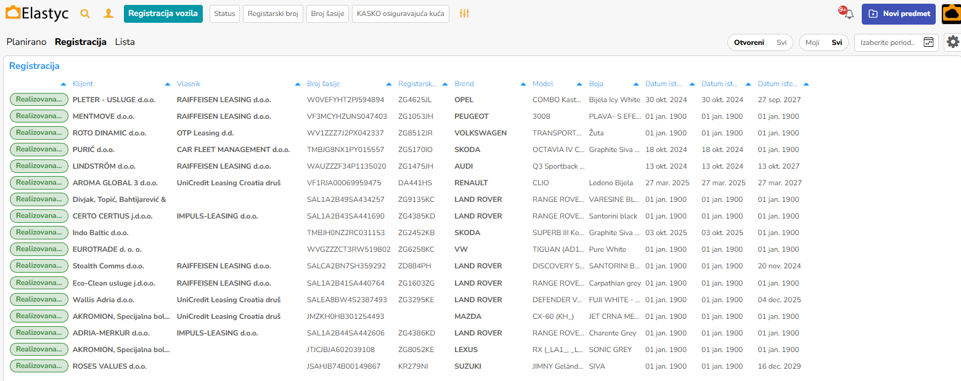Select registration plate KR279NI
Image resolution: width=961 pixels, height=381 pixels.
click(414, 366)
